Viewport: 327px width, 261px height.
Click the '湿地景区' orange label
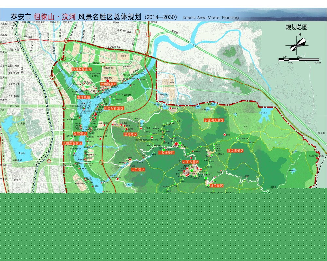pyautogui.click(x=84, y=97)
